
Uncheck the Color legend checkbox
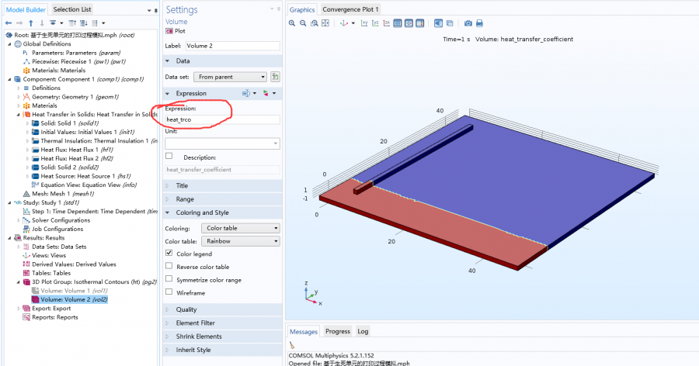[x=169, y=253]
